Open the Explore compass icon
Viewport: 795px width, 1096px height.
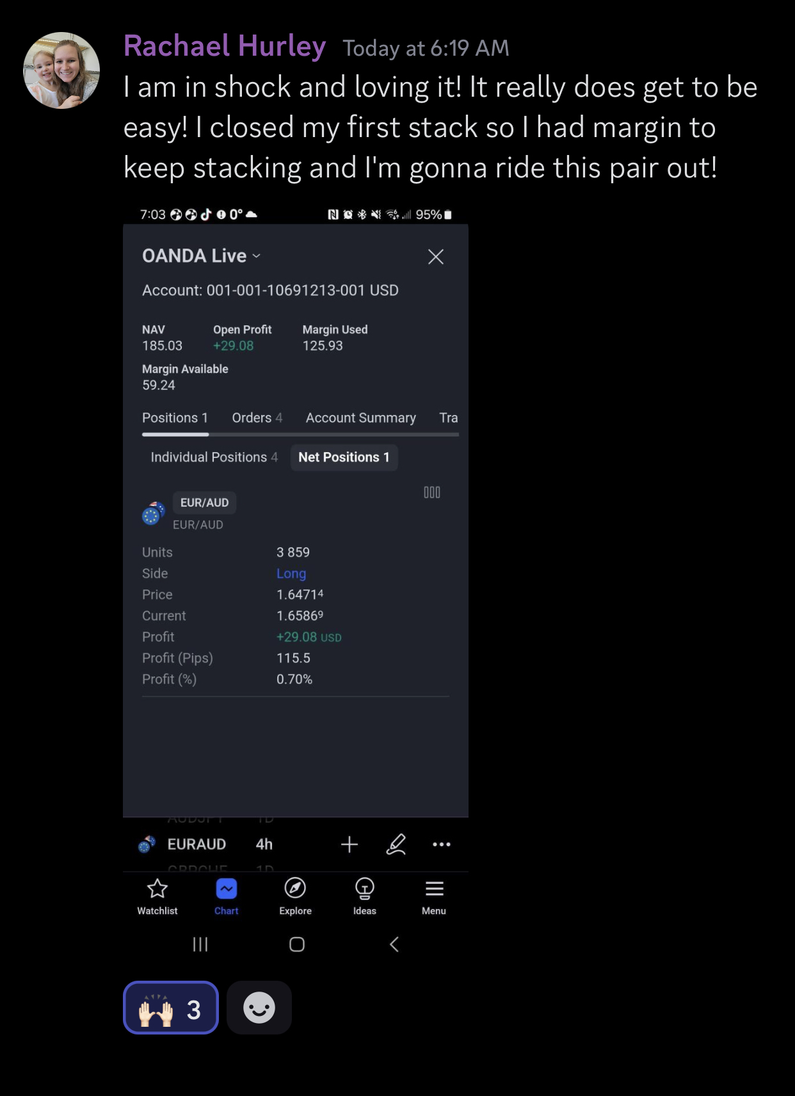[x=295, y=888]
